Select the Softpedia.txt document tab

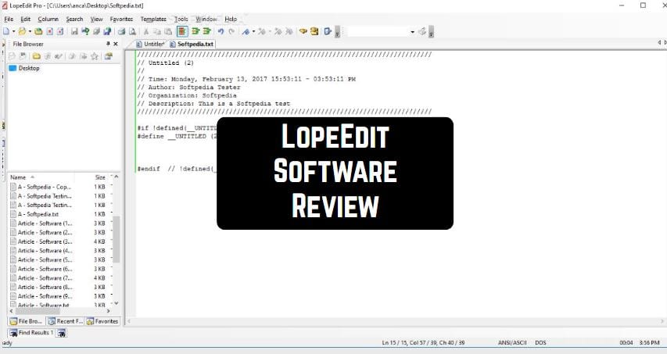pyautogui.click(x=192, y=44)
